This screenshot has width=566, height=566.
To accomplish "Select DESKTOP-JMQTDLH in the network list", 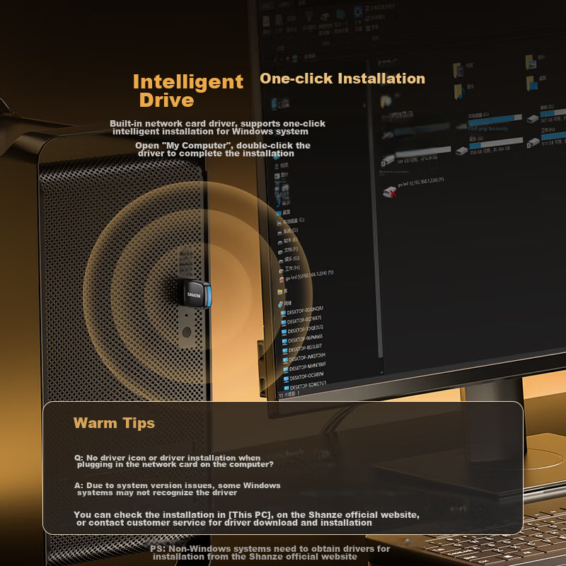I will [x=306, y=359].
